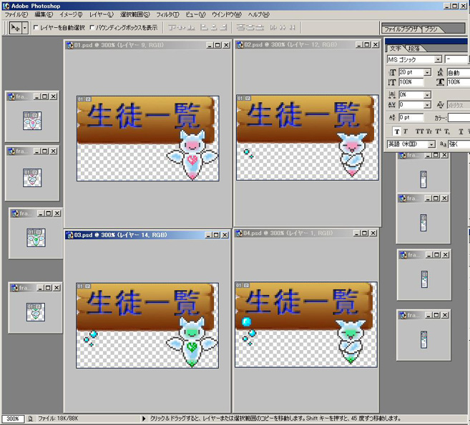The width and height of the screenshot is (470, 425).
Task: Click the vertical scale icon in character palette
Action: [x=392, y=82]
